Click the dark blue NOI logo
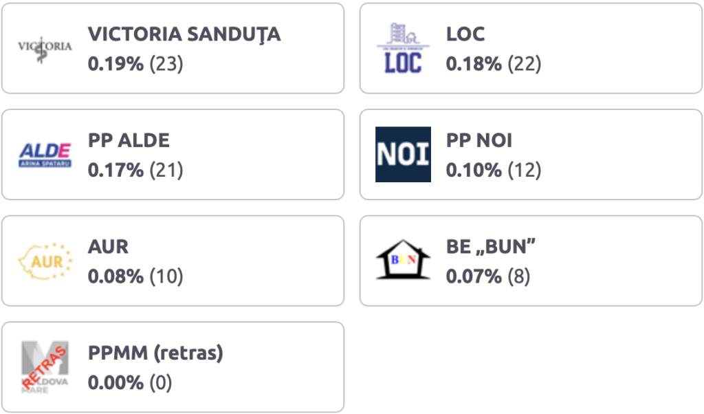 click(403, 155)
